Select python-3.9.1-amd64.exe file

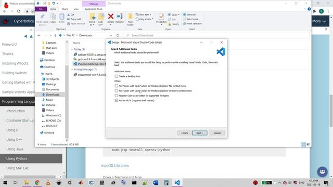coord(89,59)
